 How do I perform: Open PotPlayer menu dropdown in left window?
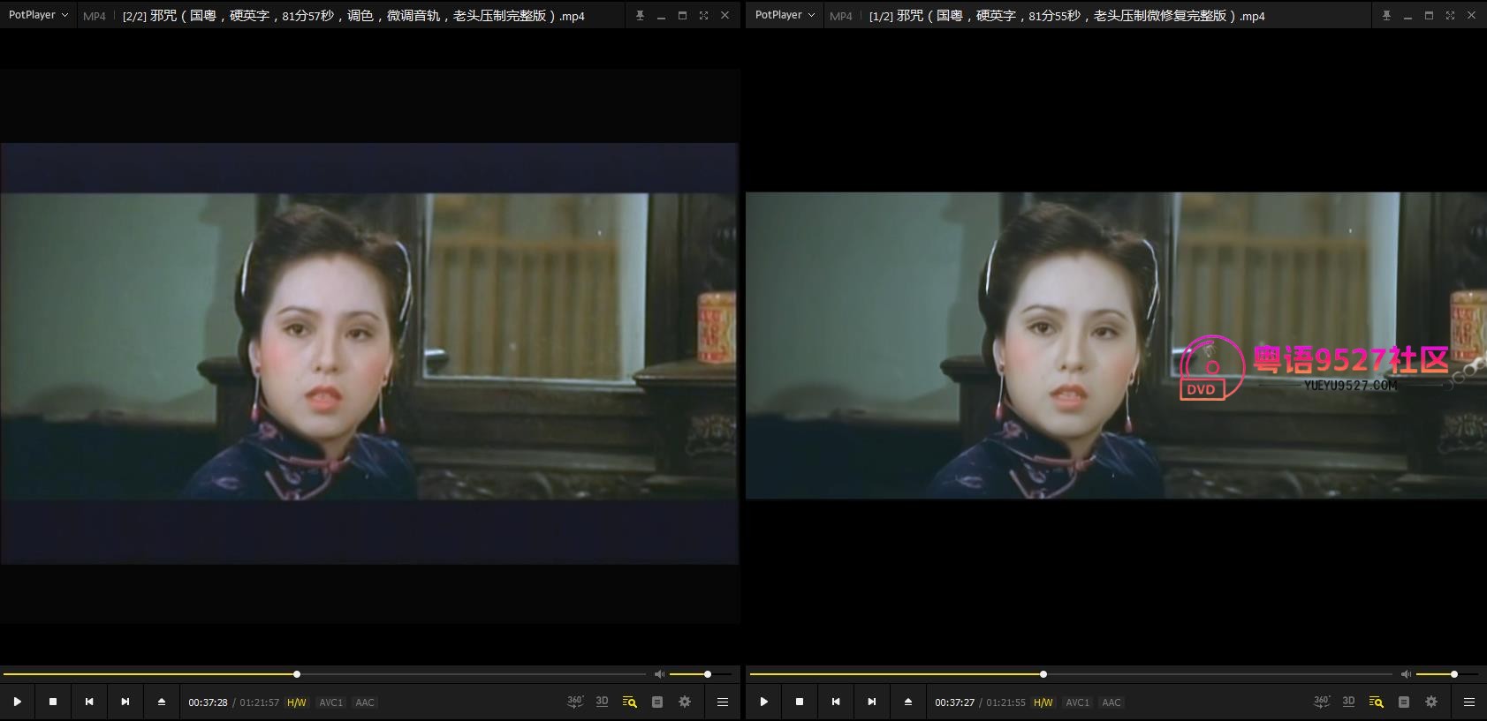(x=38, y=15)
